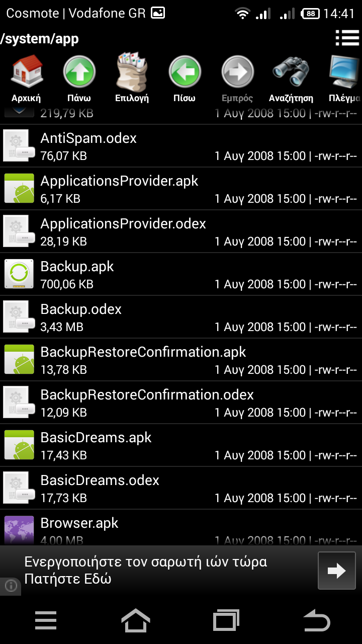Screen dimensions: 362x644
Task: Tap the 28,19 KB size text
Action: coord(63,242)
